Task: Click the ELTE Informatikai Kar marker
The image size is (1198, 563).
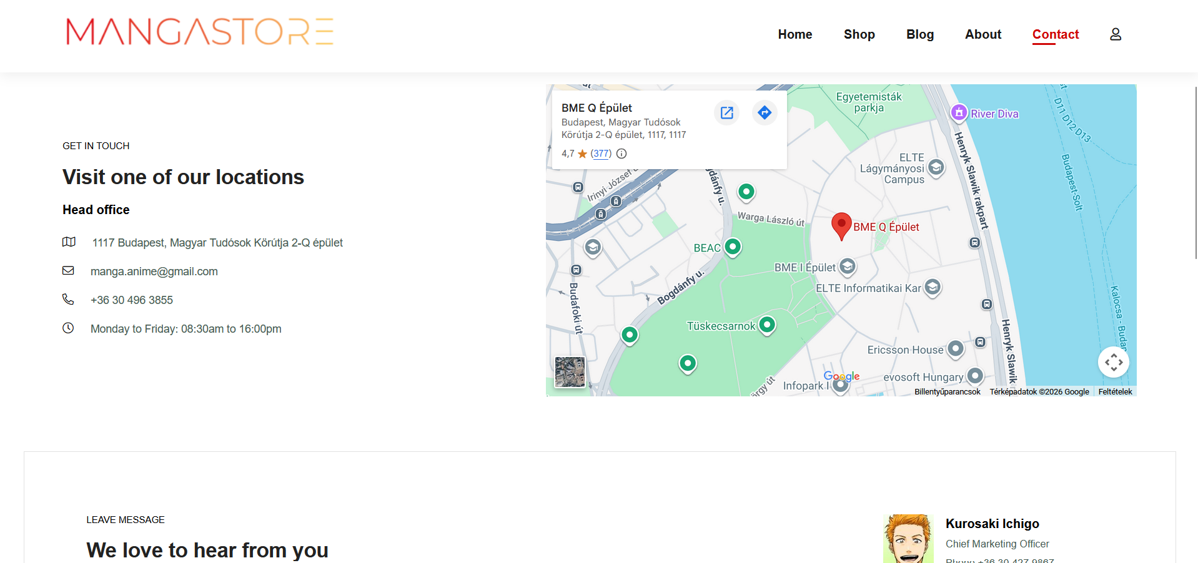Action: click(932, 287)
